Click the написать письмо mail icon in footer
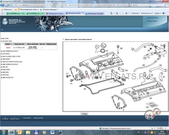 pyautogui.click(x=15, y=118)
